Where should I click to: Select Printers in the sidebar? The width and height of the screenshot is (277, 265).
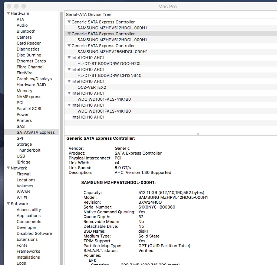pos(24,120)
